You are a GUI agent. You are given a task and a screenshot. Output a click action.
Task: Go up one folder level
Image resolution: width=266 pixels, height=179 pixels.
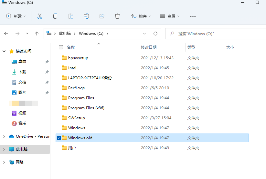coord(37,34)
